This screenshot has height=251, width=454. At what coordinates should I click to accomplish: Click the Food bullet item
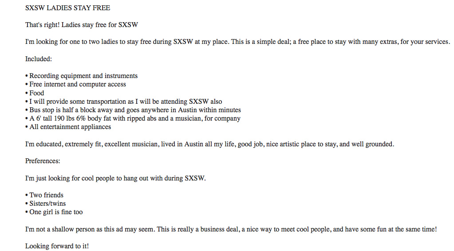coord(35,93)
